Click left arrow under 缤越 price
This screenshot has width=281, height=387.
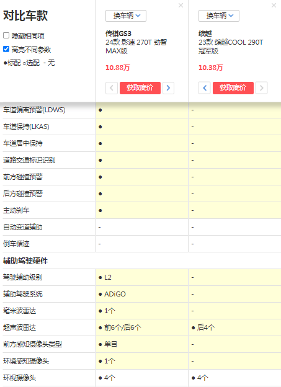point(205,88)
